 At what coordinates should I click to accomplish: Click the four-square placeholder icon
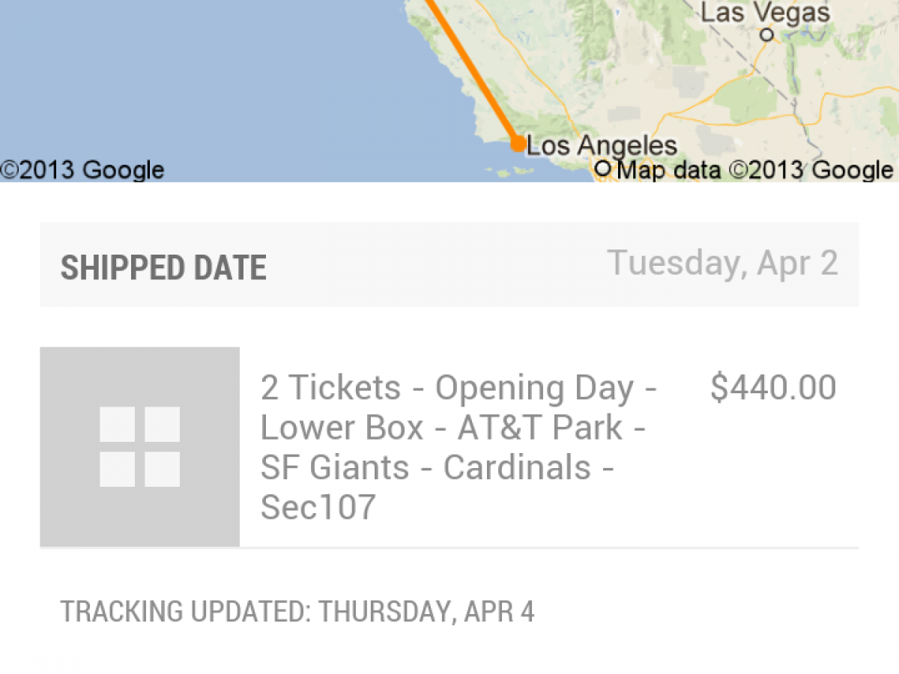(139, 446)
